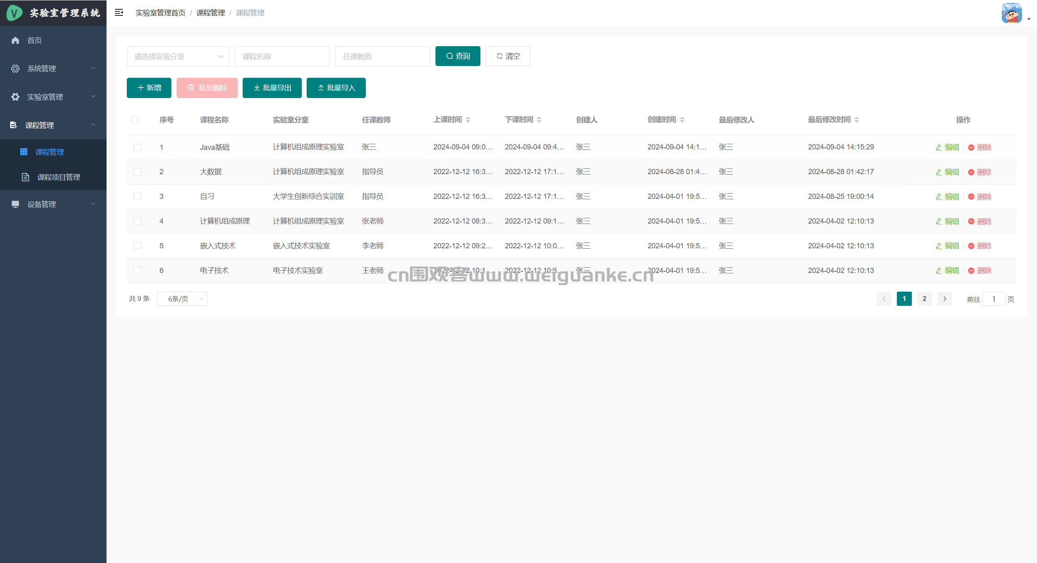
Task: Open 课程项目管理 in sidebar
Action: 58,177
